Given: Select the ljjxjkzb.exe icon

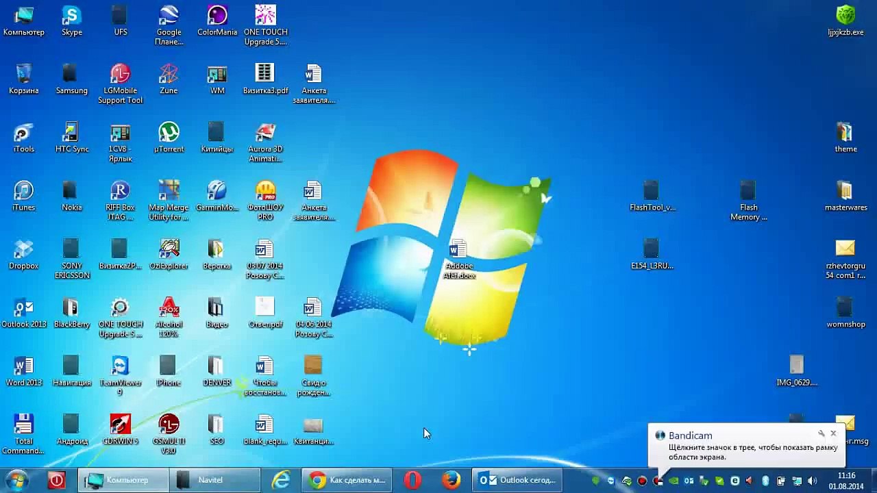Looking at the screenshot, I should point(845,21).
